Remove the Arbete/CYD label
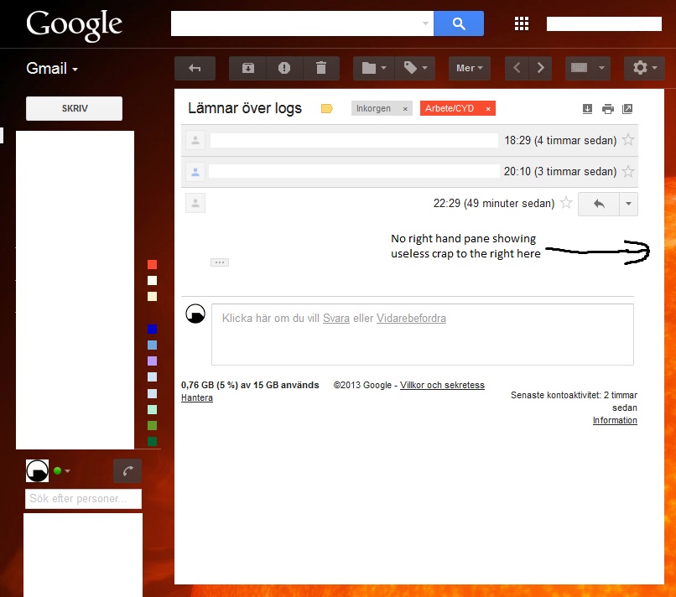The height and width of the screenshot is (597, 676). coord(488,108)
